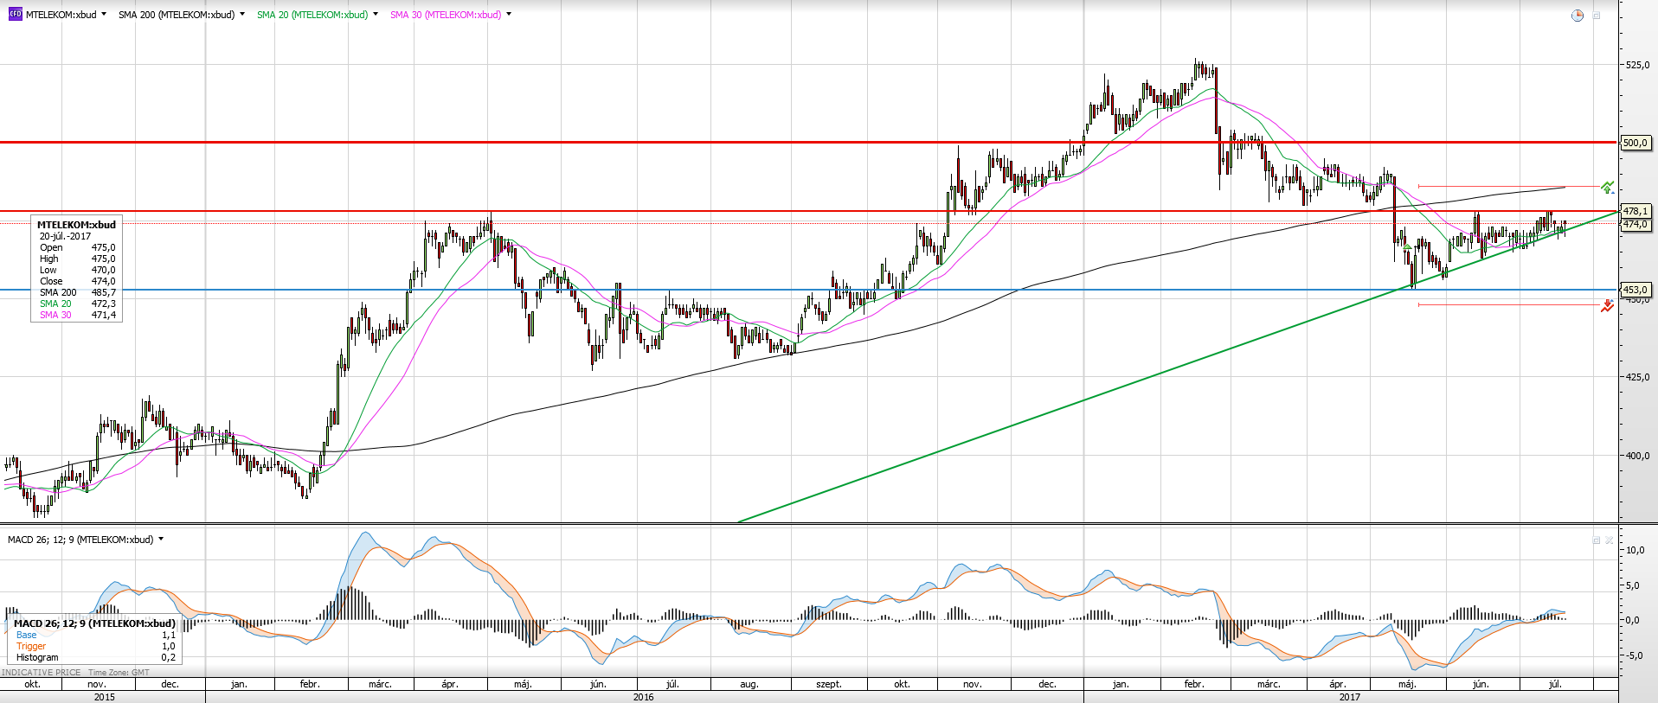
Task: Select the 453,0 support level label
Action: click(x=1636, y=290)
